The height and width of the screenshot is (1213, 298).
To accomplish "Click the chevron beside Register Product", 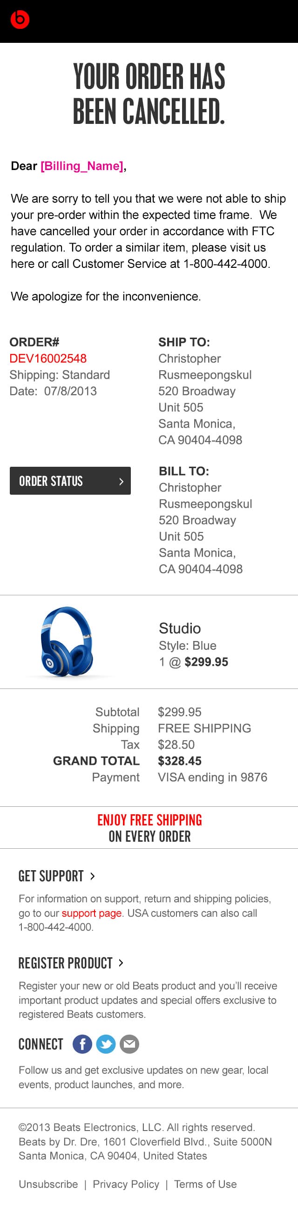I will [121, 963].
